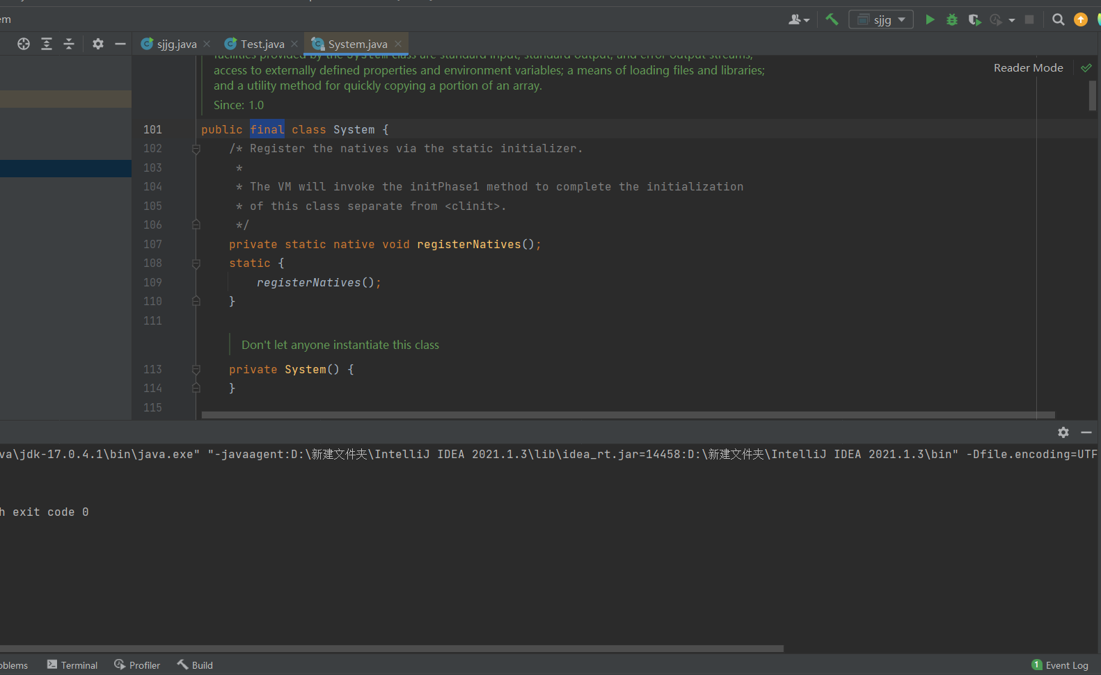Image resolution: width=1101 pixels, height=675 pixels.
Task: Click the orange IDE update arrow icon
Action: (x=1080, y=19)
